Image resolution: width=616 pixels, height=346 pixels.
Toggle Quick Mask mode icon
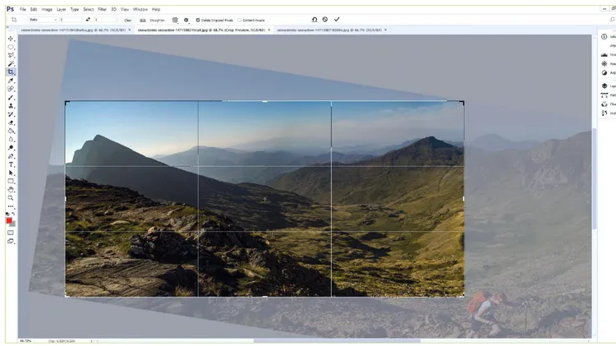click(11, 233)
